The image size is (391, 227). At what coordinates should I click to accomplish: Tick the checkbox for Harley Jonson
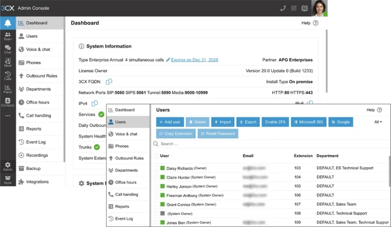pos(156,186)
